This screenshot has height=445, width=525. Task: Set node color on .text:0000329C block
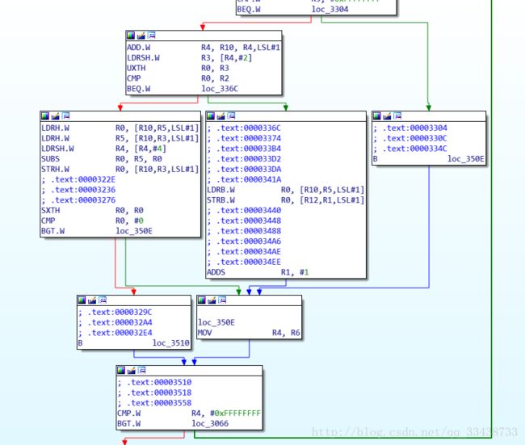82,300
